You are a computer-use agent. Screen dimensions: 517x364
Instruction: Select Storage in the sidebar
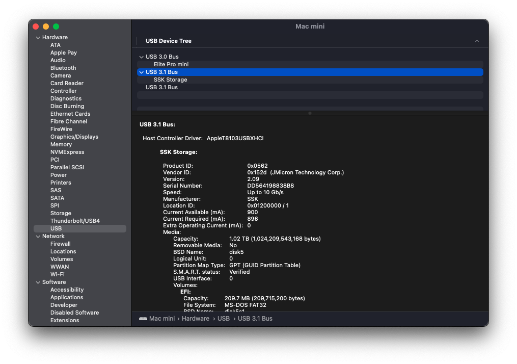pyautogui.click(x=61, y=213)
